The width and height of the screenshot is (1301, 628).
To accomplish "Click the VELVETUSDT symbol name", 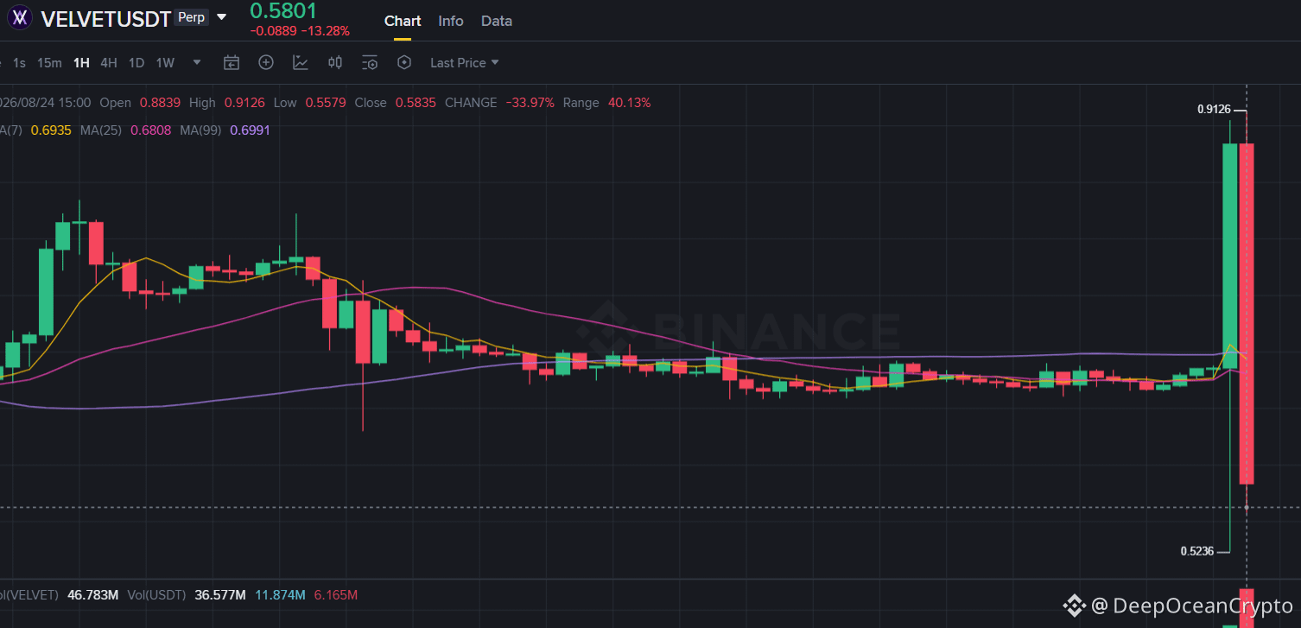I will [106, 19].
